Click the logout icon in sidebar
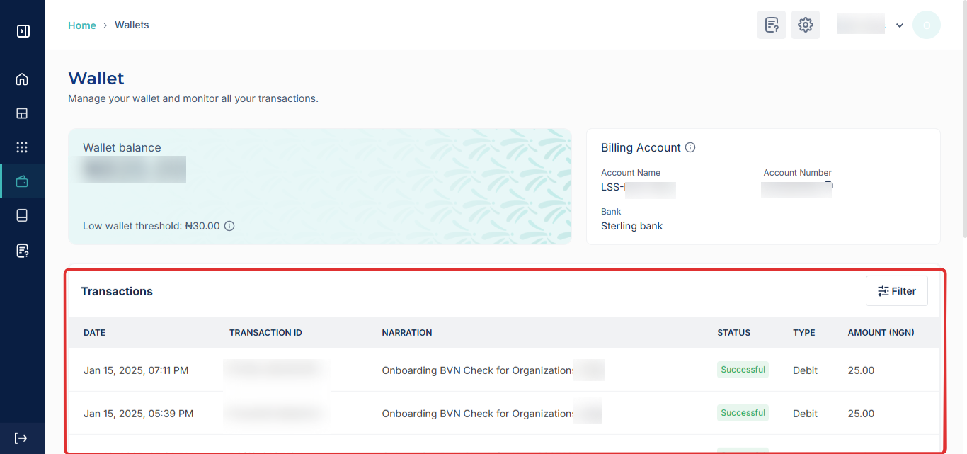The width and height of the screenshot is (967, 454). (21, 438)
